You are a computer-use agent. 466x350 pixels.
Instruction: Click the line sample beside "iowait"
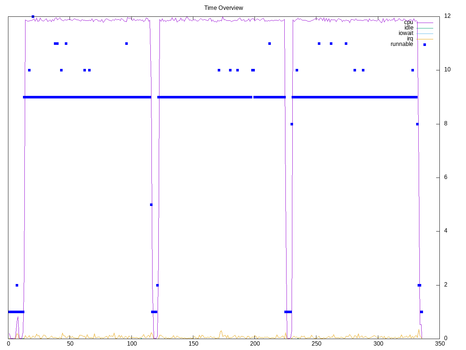click(x=425, y=34)
